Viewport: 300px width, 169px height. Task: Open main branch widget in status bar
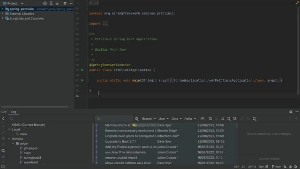pyautogui.click(x=277, y=167)
